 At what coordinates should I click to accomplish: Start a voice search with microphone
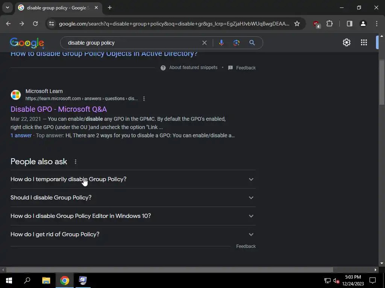[221, 43]
